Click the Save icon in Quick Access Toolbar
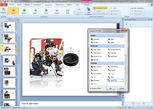 [5, 1]
